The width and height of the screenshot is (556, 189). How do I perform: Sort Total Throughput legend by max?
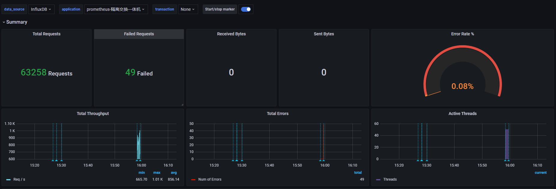coord(157,173)
